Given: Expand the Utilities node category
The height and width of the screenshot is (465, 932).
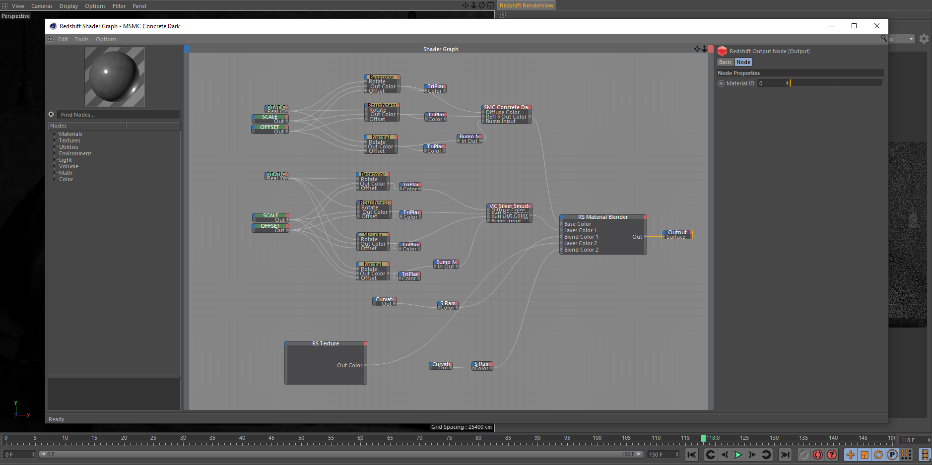Looking at the screenshot, I should click(x=54, y=147).
